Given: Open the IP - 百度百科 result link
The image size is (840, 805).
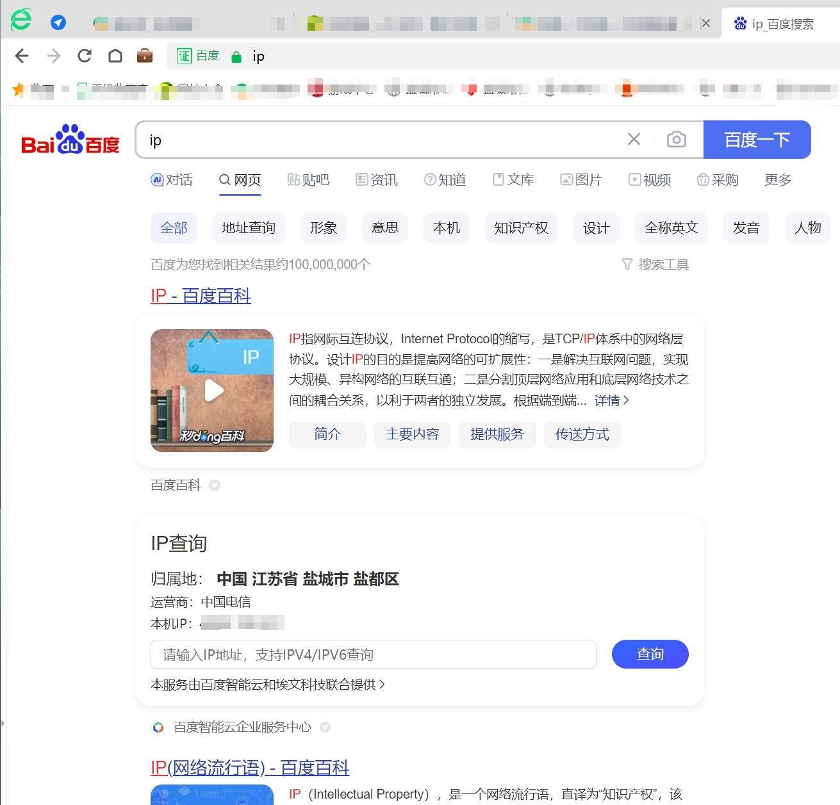Looking at the screenshot, I should pyautogui.click(x=201, y=296).
